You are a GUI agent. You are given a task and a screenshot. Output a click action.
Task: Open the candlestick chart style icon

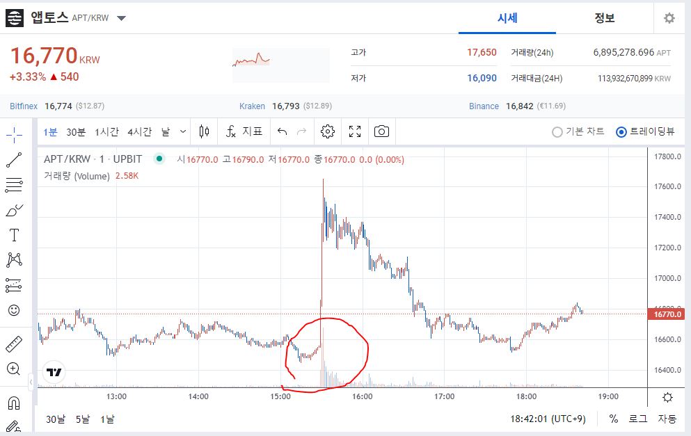click(205, 131)
